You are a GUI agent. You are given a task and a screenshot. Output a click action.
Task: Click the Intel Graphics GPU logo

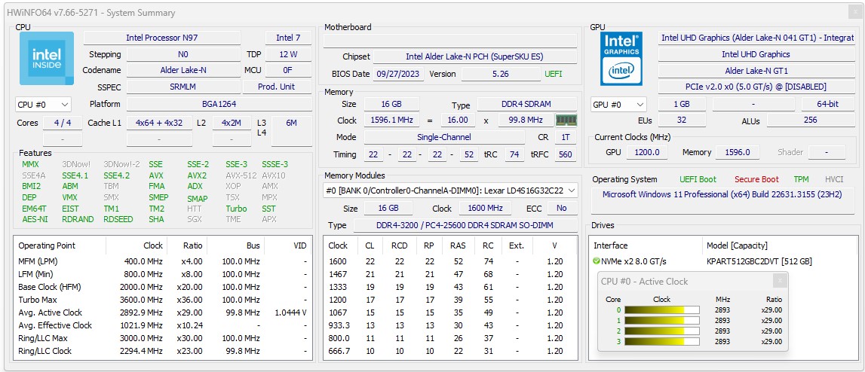pos(621,59)
